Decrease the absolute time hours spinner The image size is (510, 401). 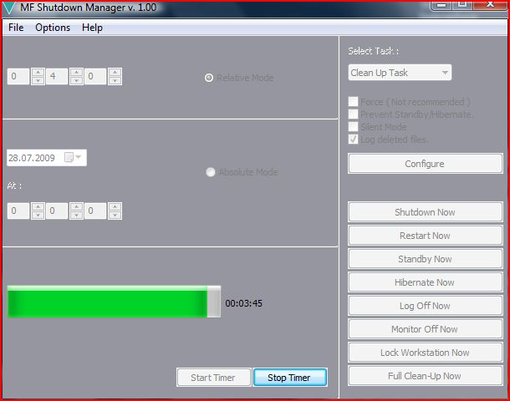pos(38,216)
